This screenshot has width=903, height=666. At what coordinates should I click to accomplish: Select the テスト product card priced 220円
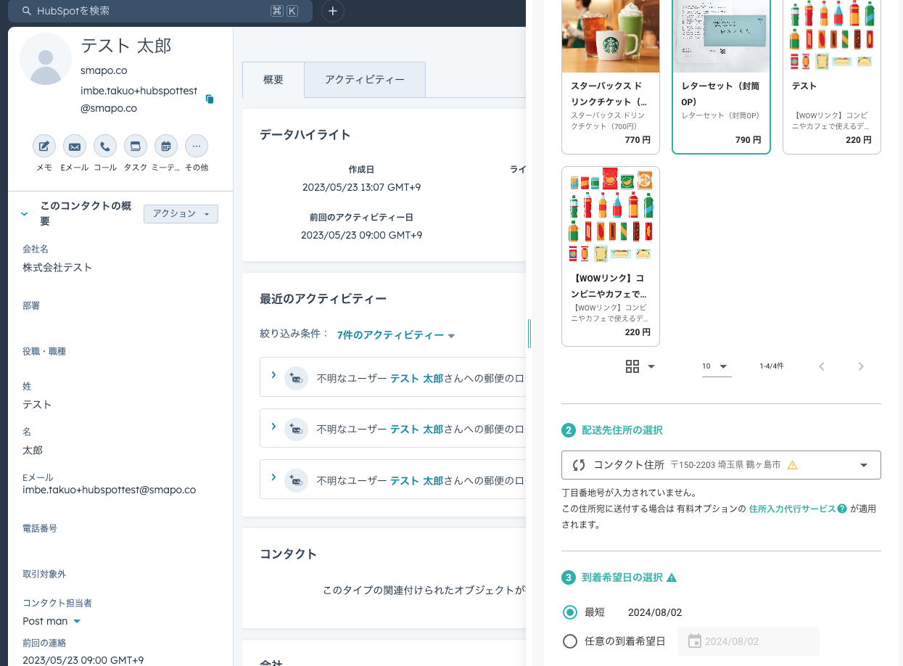point(832,77)
